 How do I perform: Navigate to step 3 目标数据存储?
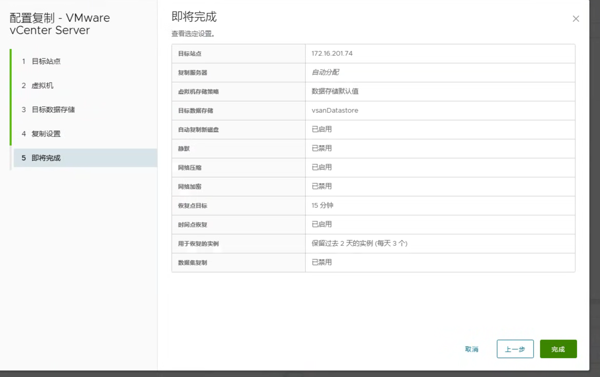53,110
